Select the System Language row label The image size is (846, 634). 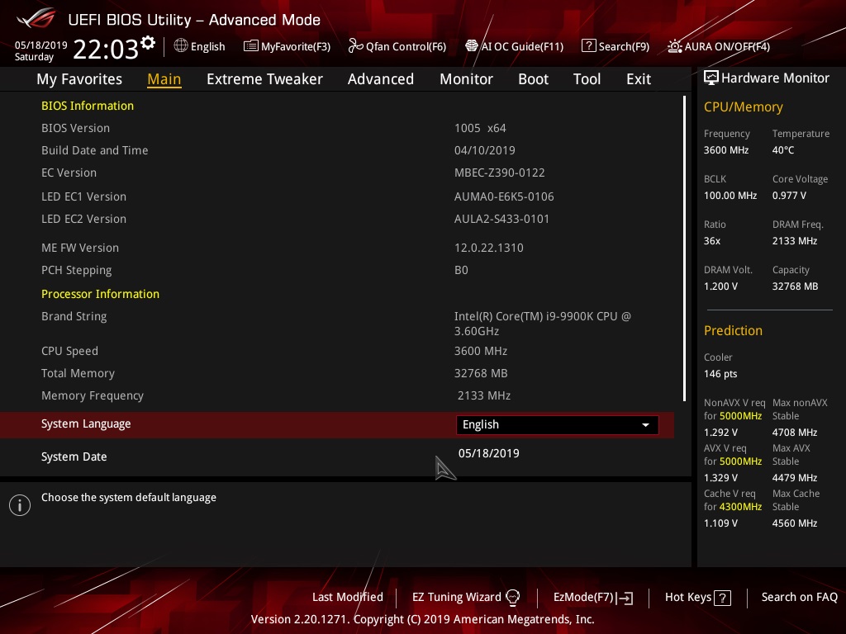pos(86,423)
